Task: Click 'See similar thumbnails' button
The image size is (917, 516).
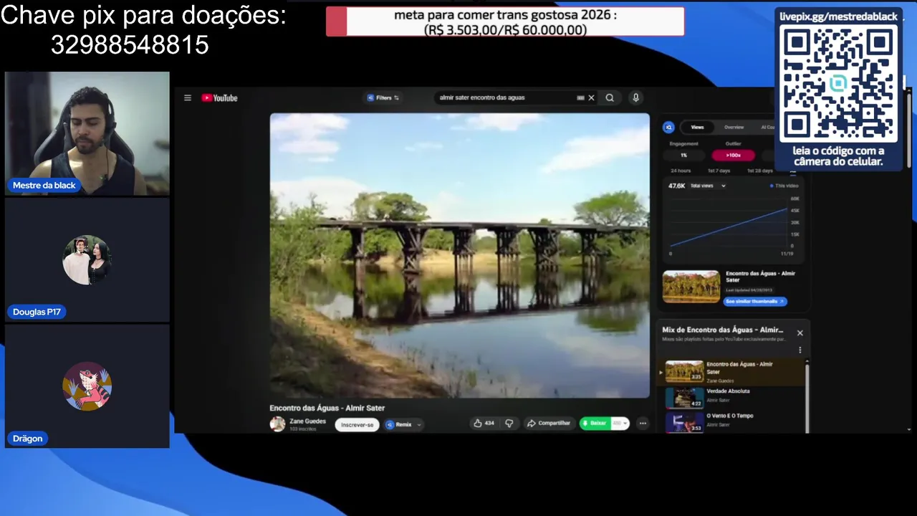Action: (755, 302)
